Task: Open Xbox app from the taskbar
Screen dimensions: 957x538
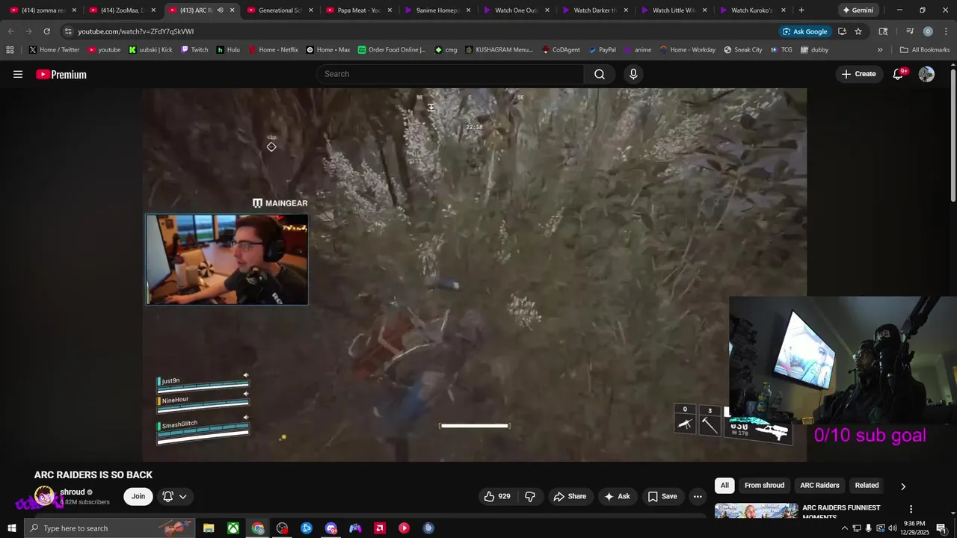Action: pos(233,528)
